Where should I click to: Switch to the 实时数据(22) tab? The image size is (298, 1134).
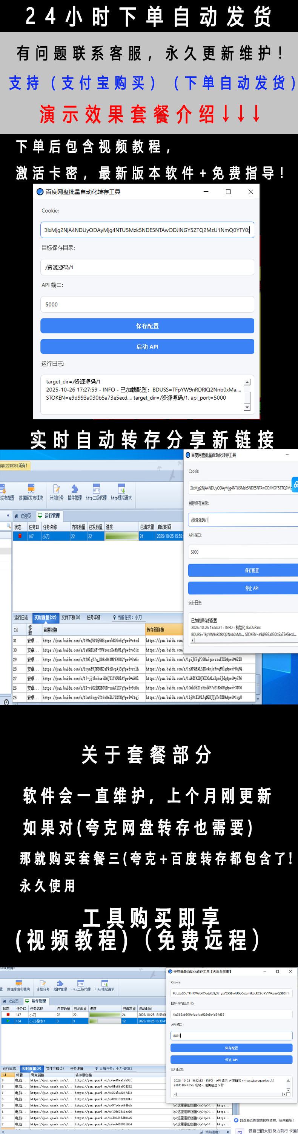45,617
